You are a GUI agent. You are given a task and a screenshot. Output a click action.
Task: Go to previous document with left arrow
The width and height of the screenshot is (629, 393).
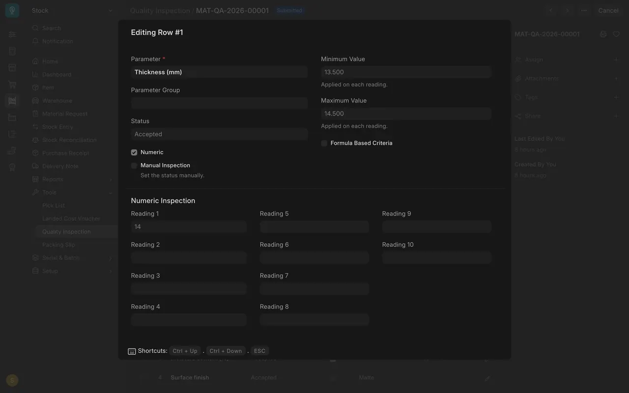pos(551,10)
